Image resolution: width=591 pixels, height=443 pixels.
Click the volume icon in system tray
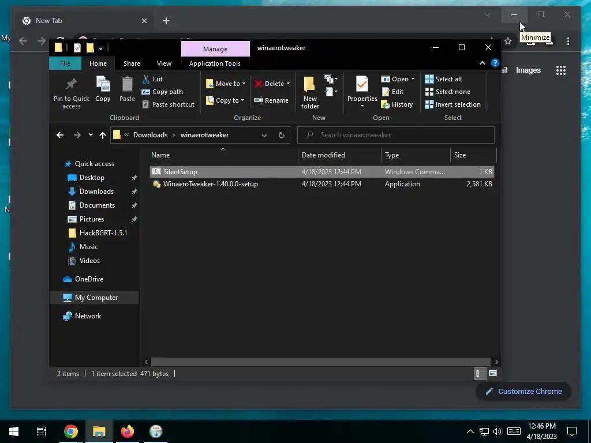(x=498, y=431)
